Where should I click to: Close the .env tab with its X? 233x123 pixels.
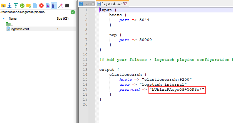click(93, 4)
